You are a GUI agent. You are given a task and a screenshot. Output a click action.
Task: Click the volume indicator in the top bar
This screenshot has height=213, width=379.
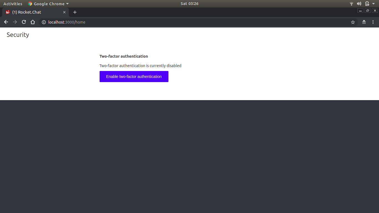[x=359, y=4]
